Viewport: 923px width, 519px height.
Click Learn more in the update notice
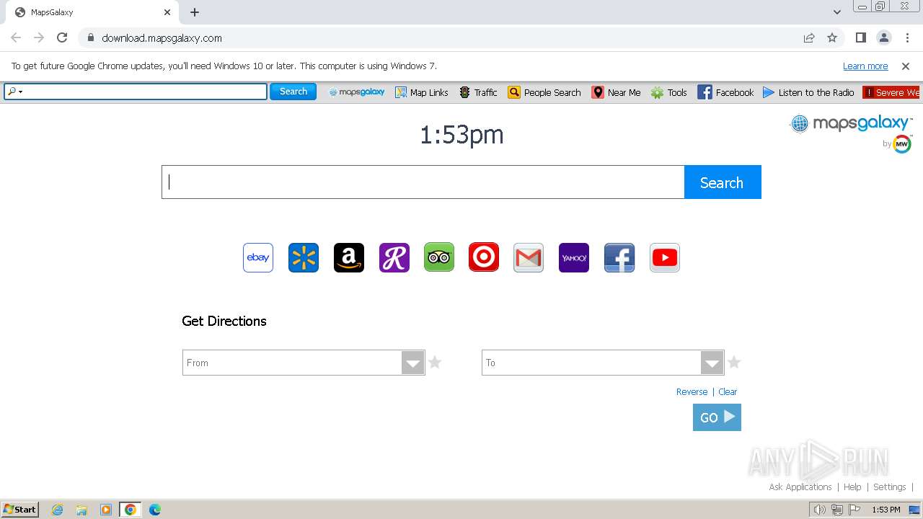[865, 66]
